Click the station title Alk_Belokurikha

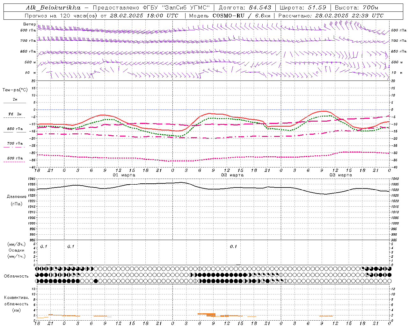(53, 8)
